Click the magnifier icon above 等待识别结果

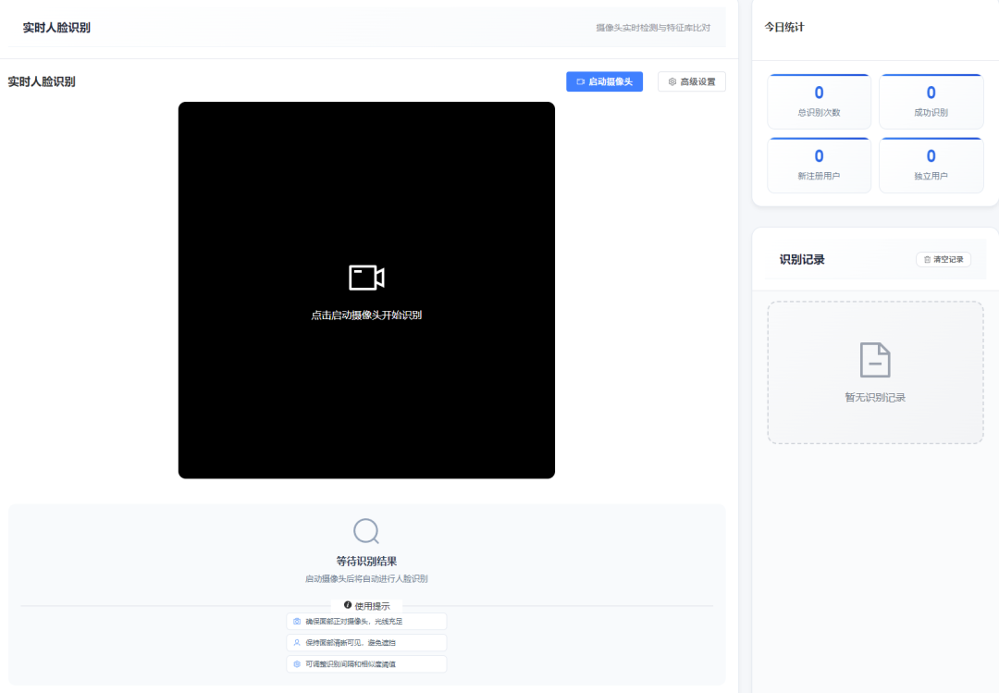[366, 530]
